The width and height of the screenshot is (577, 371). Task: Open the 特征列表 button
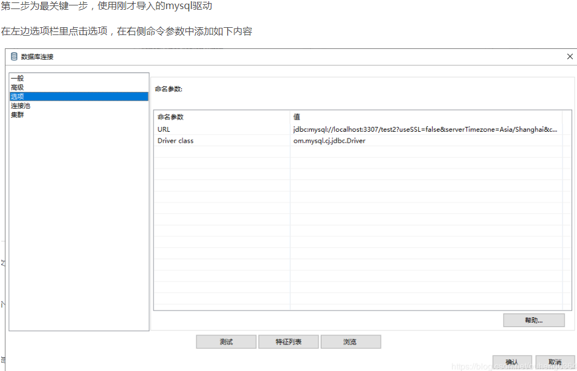tap(289, 342)
